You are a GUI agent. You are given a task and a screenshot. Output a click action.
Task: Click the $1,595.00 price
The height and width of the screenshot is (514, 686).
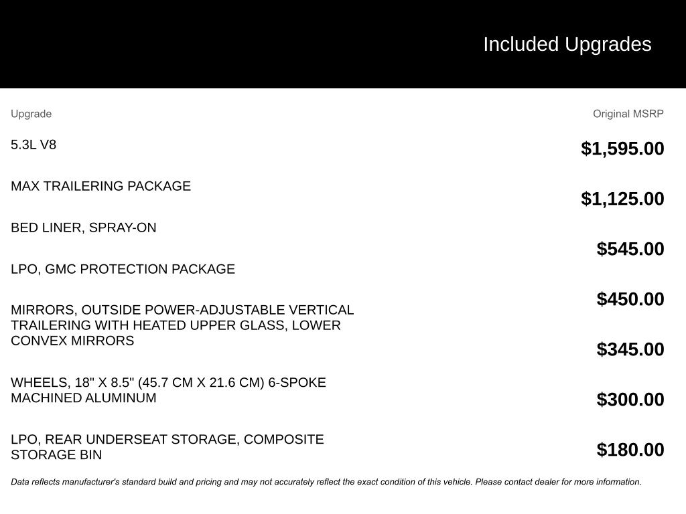coord(622,149)
